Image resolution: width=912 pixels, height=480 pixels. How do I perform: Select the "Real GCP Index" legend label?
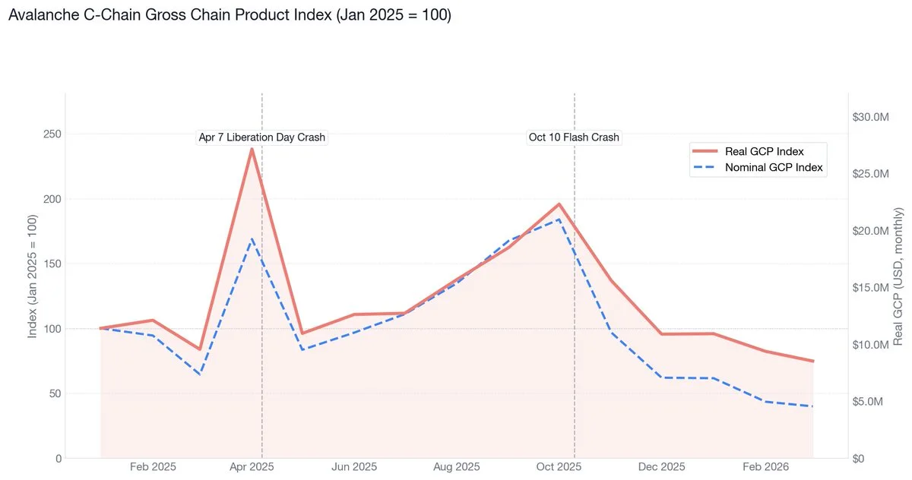click(764, 151)
